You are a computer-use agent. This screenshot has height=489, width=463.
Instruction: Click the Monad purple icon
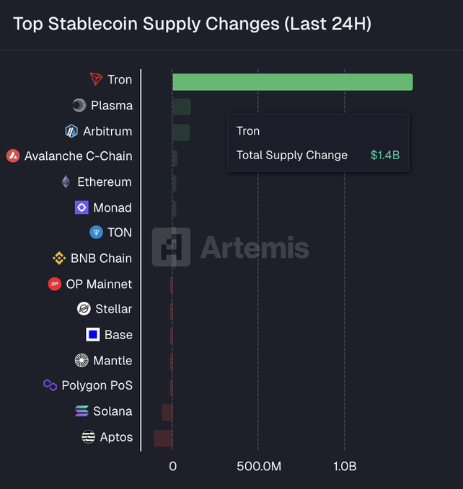tap(81, 207)
